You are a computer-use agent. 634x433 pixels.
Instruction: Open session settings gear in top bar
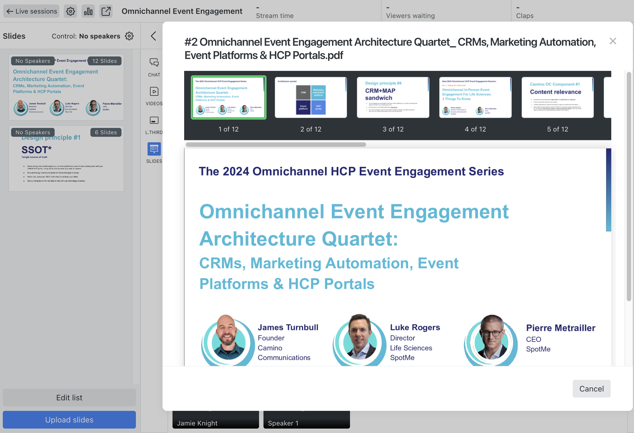click(x=70, y=11)
